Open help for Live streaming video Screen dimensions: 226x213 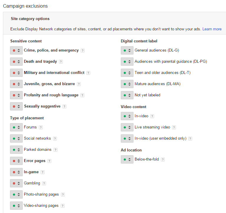(x=174, y=127)
